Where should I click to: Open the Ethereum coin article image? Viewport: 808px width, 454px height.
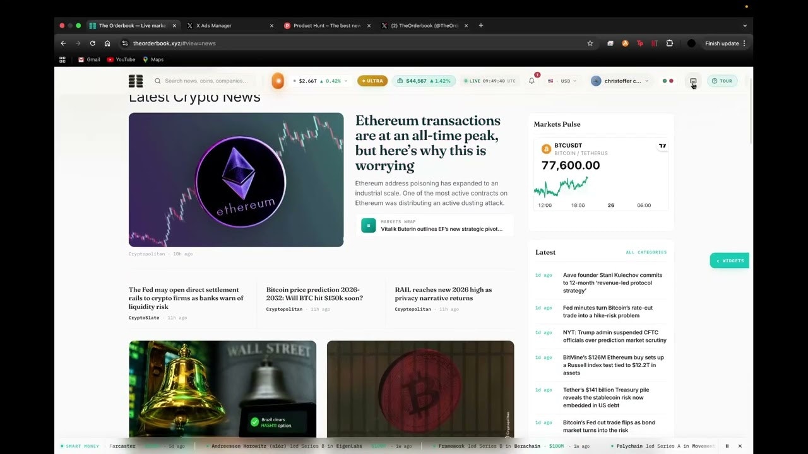click(x=236, y=180)
